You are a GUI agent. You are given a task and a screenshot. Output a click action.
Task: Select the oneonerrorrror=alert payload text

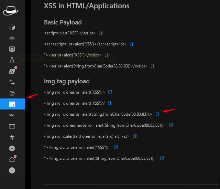point(104,125)
